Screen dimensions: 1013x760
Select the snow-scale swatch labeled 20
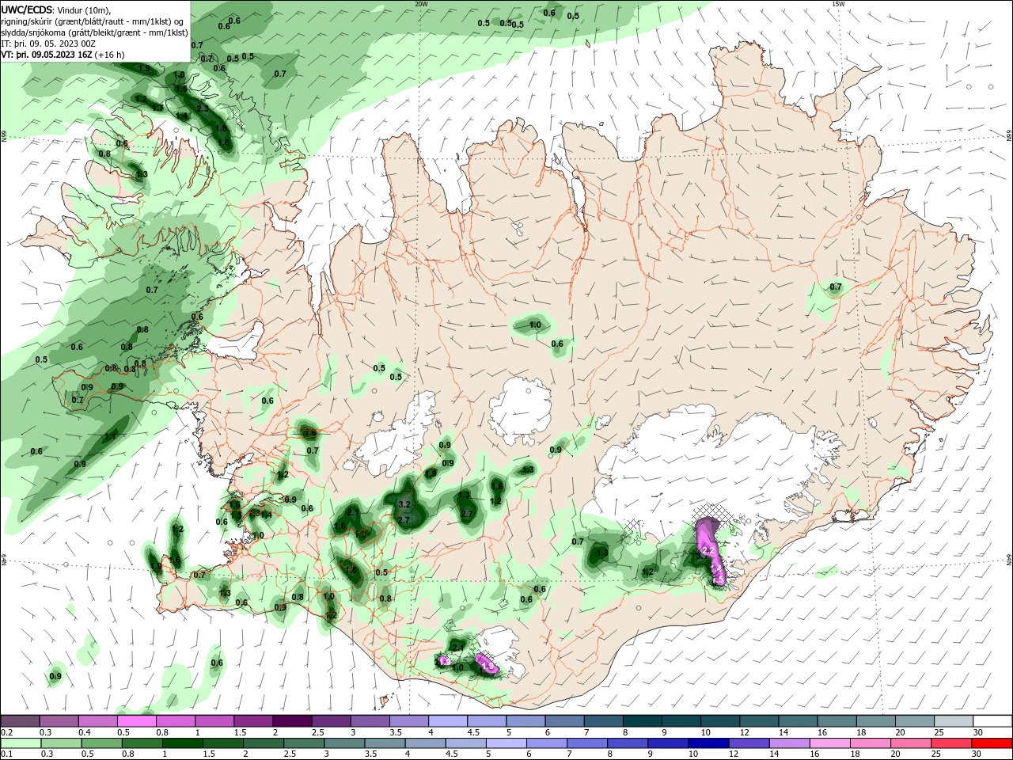click(x=915, y=720)
